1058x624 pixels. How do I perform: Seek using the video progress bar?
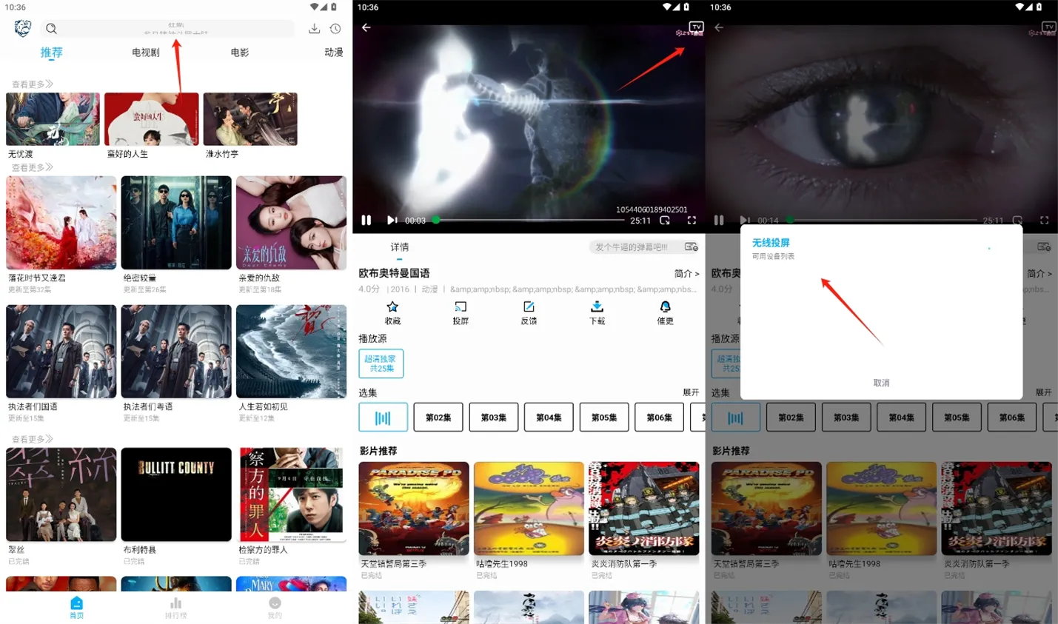[529, 220]
